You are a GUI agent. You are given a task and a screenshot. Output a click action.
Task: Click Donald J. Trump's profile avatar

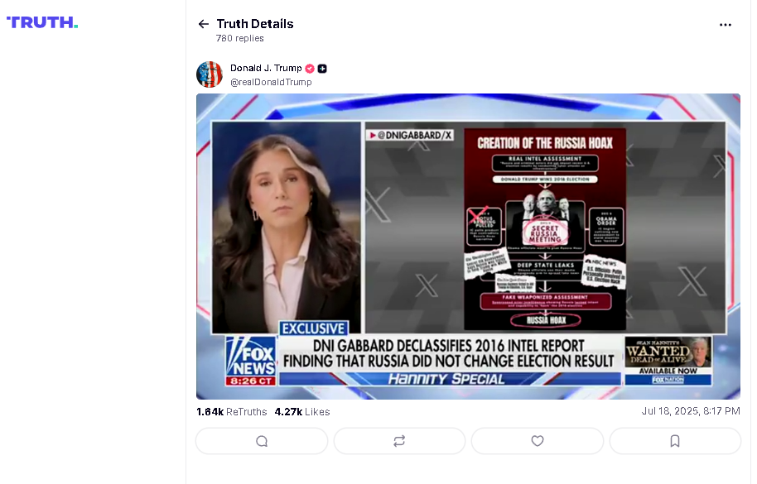pos(210,74)
